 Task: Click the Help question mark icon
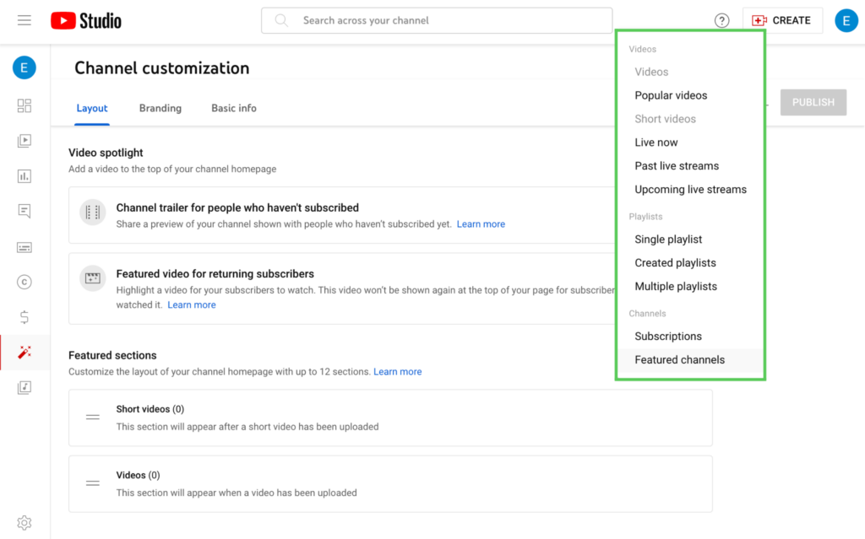pyautogui.click(x=721, y=21)
